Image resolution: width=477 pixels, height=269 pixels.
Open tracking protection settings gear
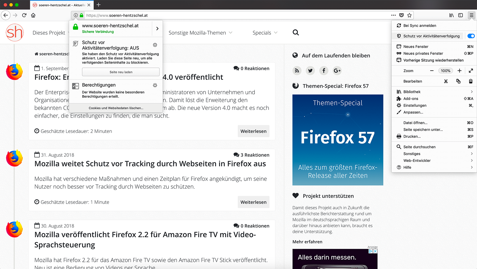click(155, 45)
